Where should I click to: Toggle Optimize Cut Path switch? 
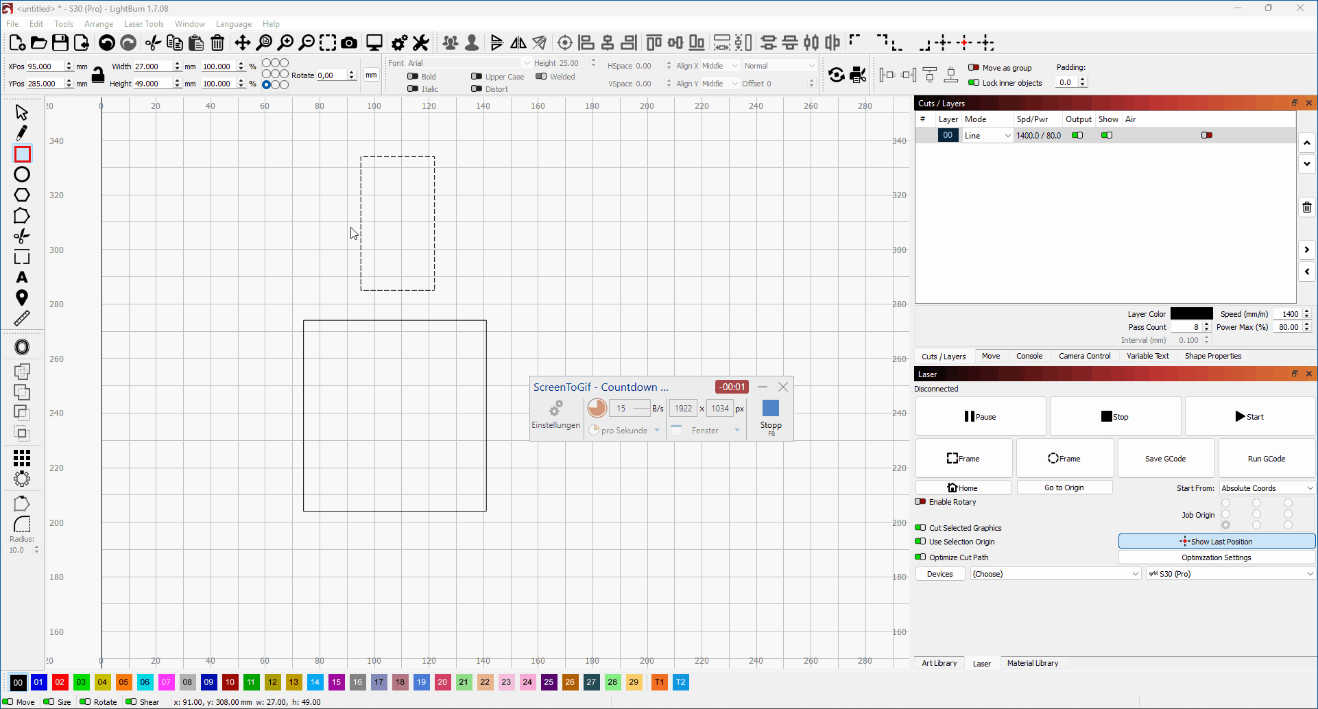pos(920,557)
